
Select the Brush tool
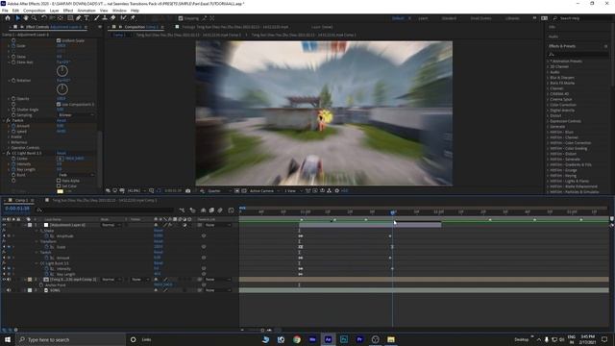pyautogui.click(x=96, y=18)
